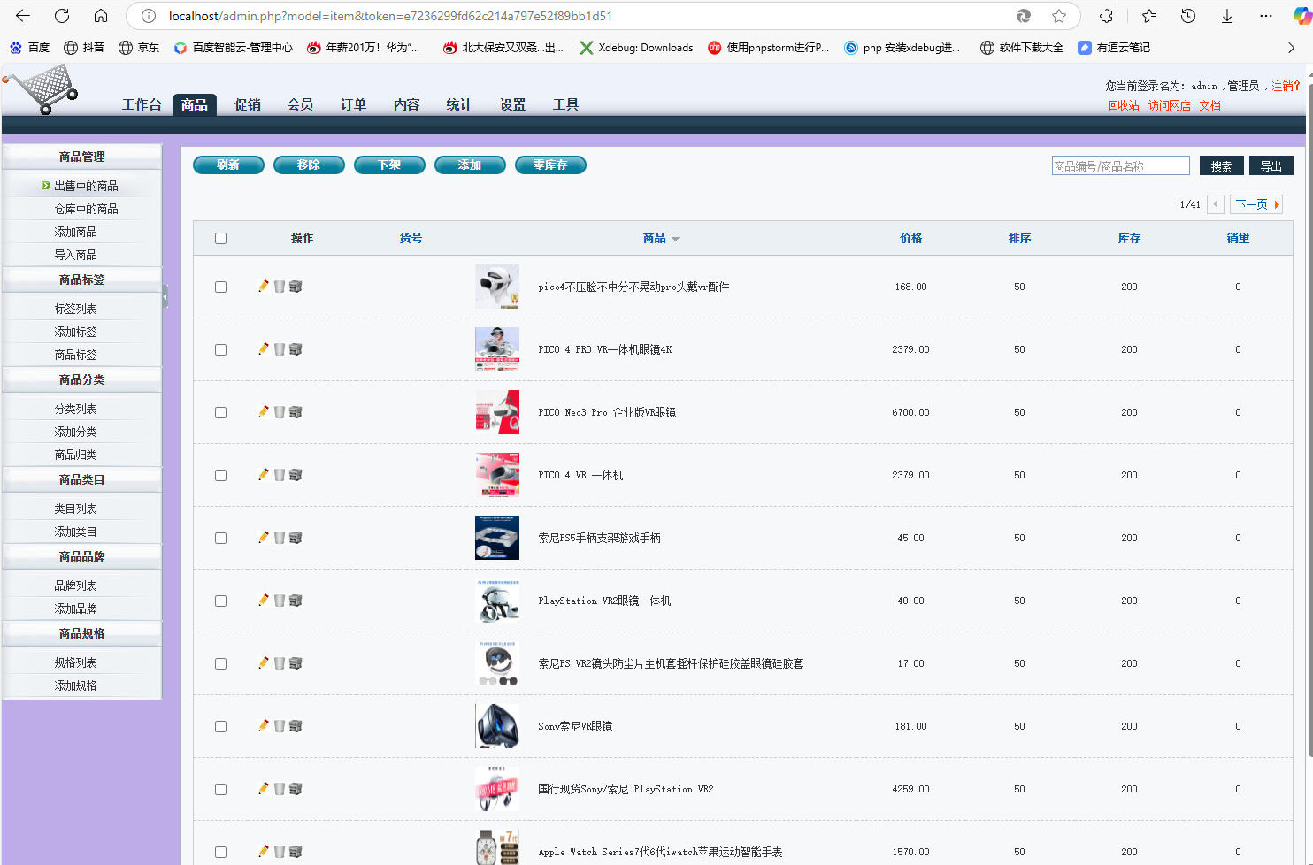Click the browser address bar URL
The height and width of the screenshot is (865, 1313).
390,16
